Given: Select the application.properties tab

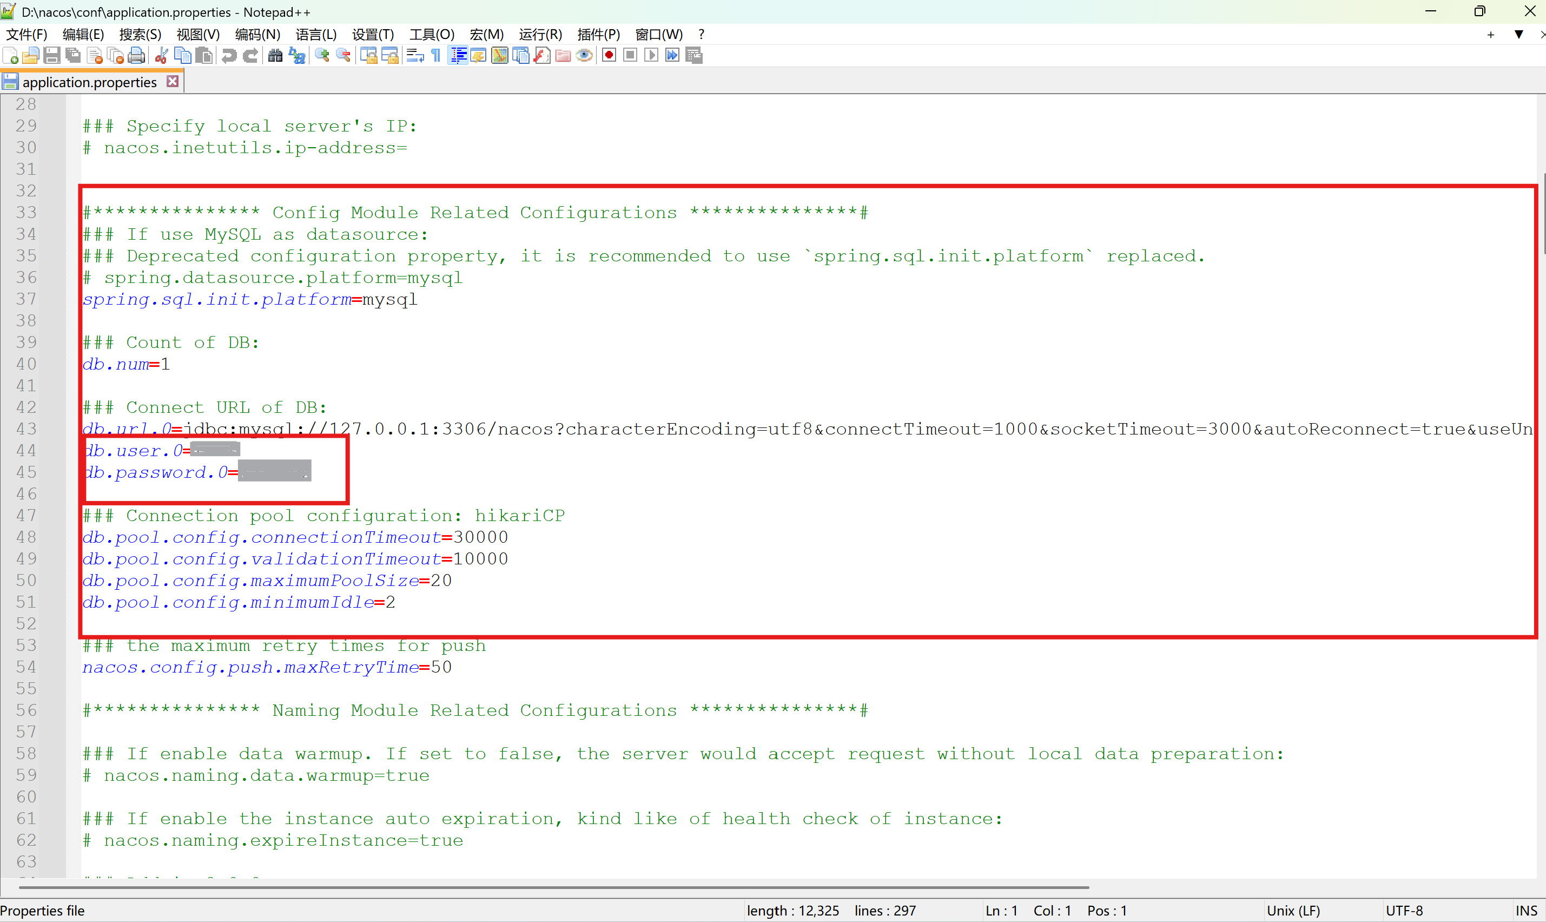Looking at the screenshot, I should (89, 82).
